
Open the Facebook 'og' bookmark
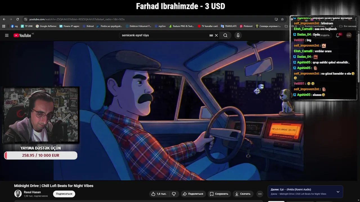pyautogui.click(x=14, y=26)
